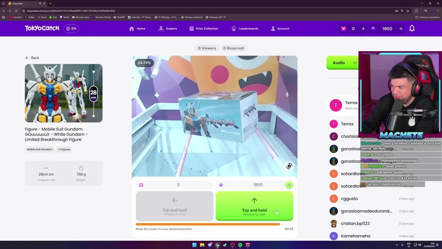
Task: Open Spotify from taskbar
Action: (240, 245)
